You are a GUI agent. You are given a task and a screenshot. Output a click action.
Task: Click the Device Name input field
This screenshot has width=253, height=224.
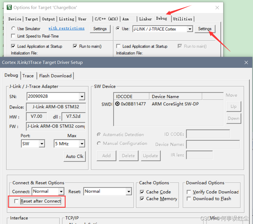click(213, 144)
